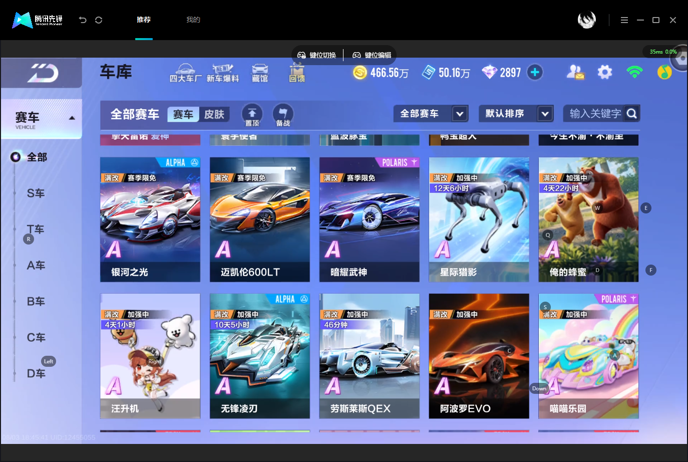Open the 四大车厂 car factory icon
688x462 pixels.
click(185, 73)
